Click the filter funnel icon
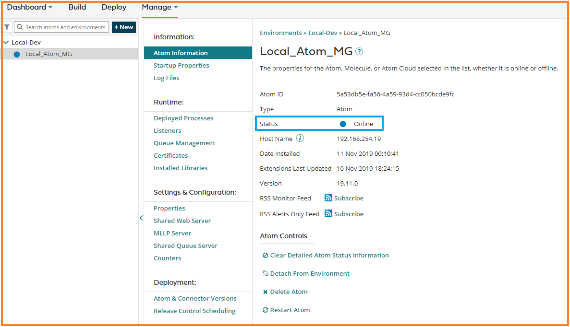The height and width of the screenshot is (327, 570). pos(7,27)
